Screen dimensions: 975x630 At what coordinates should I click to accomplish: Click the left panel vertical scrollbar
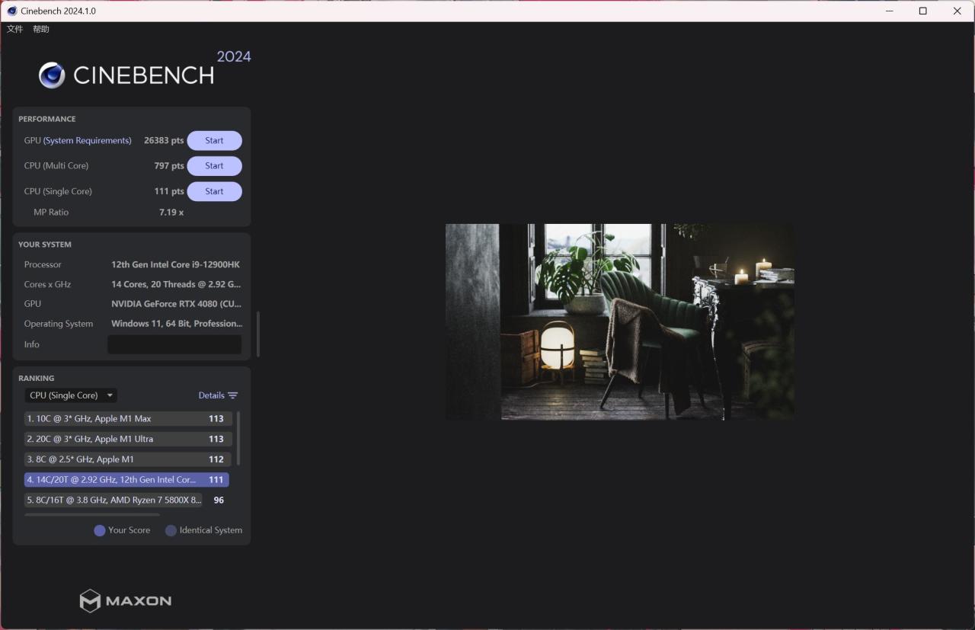(x=258, y=334)
